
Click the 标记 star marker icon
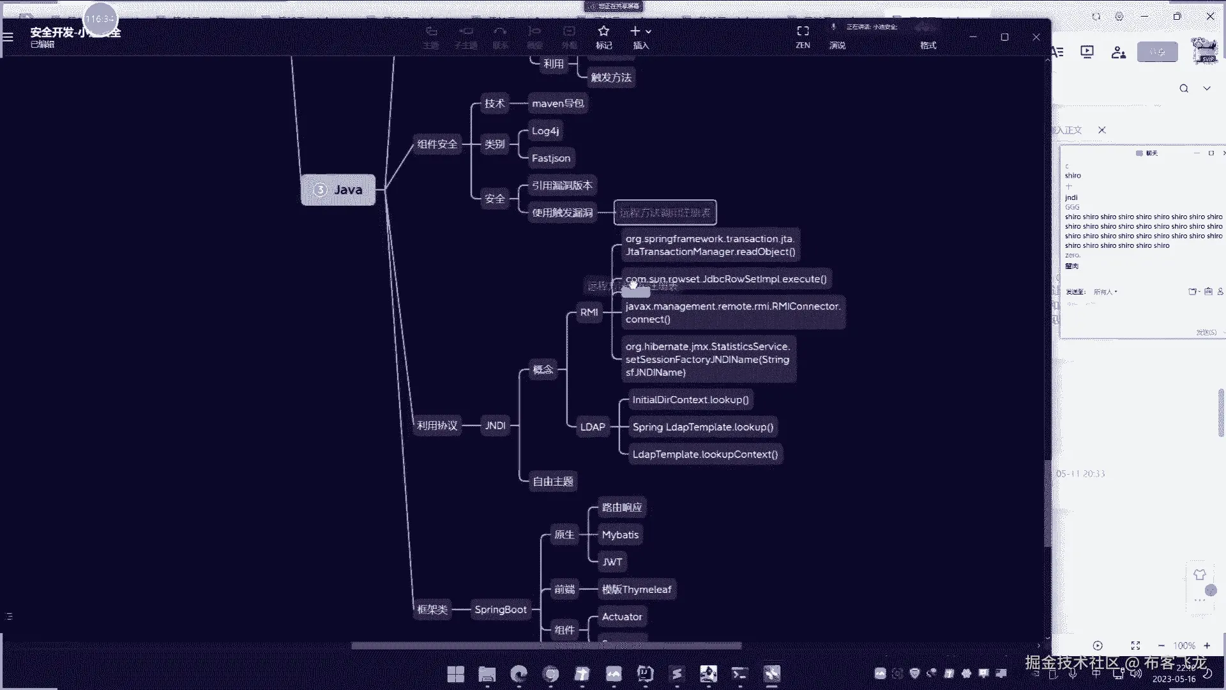603,32
